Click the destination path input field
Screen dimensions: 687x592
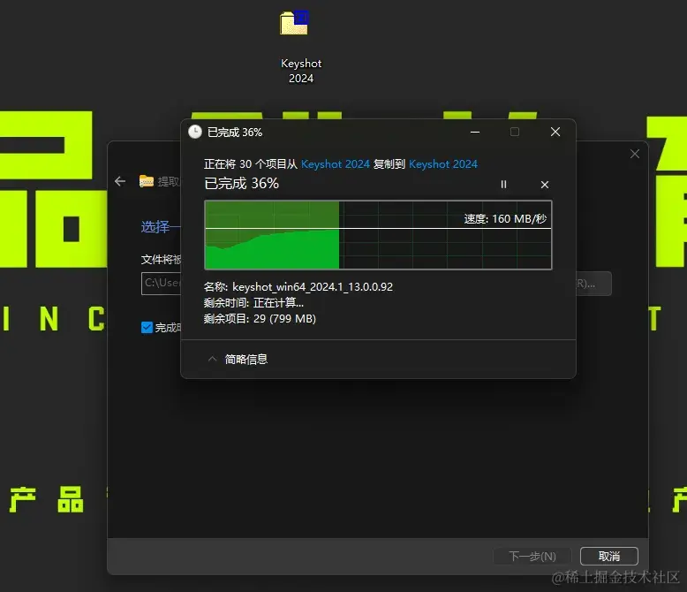(x=162, y=284)
